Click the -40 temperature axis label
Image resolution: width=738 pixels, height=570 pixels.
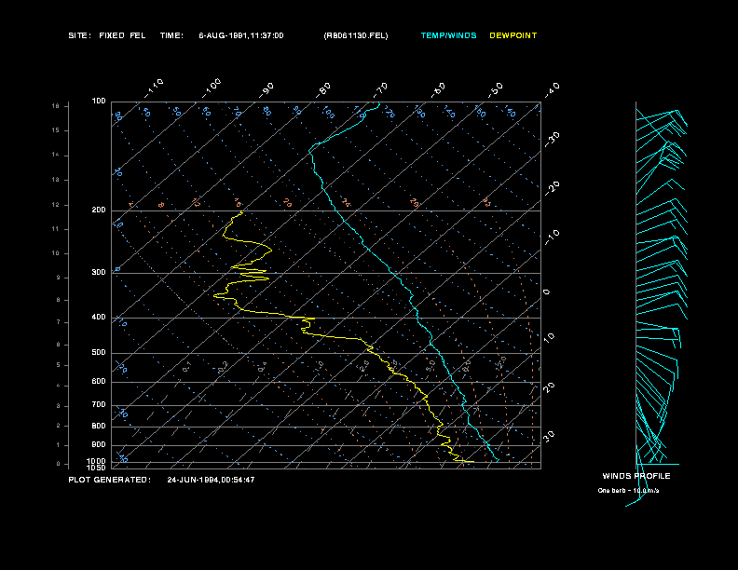click(553, 90)
